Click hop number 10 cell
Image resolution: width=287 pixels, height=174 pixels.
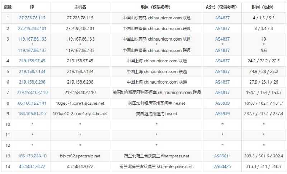click(8, 124)
